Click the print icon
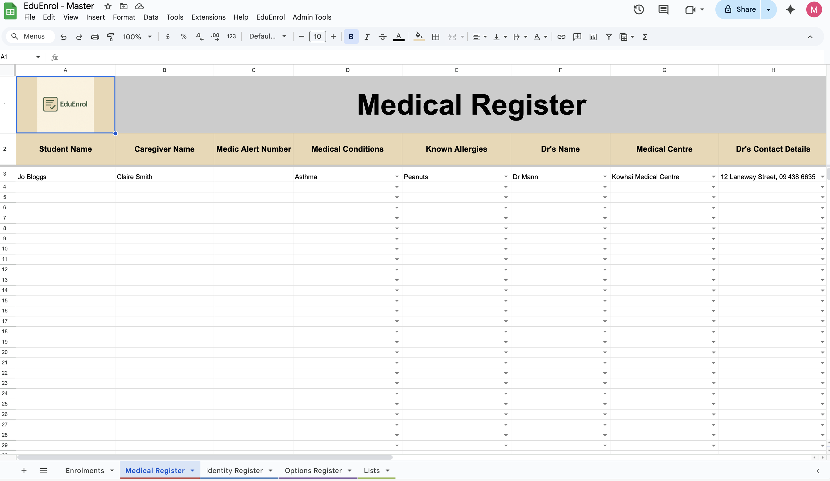This screenshot has height=481, width=830. 95,37
